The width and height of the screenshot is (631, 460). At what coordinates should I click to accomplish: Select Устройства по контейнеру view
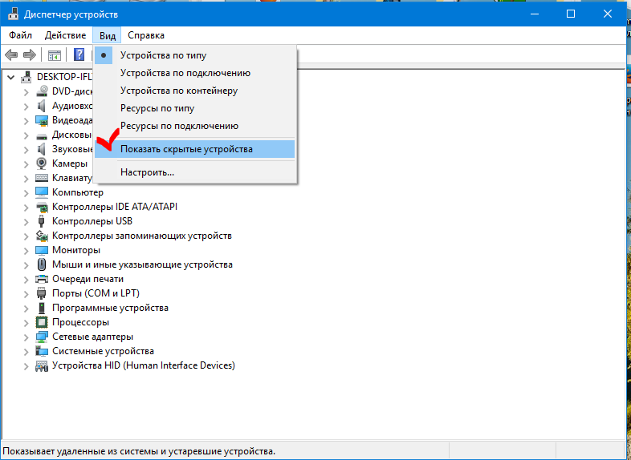point(195,91)
